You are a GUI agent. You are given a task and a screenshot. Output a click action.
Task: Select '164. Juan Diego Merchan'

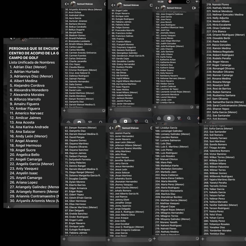[168, 41]
